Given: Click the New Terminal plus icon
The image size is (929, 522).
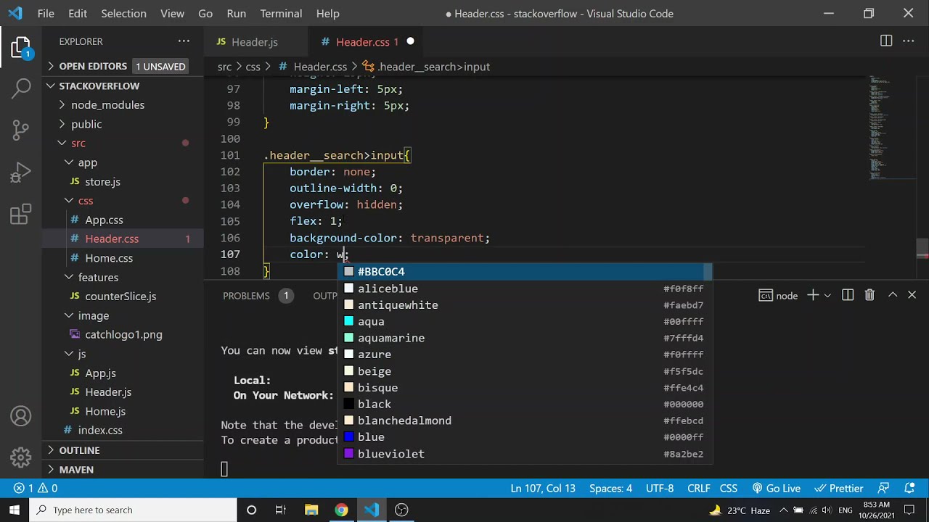Looking at the screenshot, I should (x=813, y=295).
